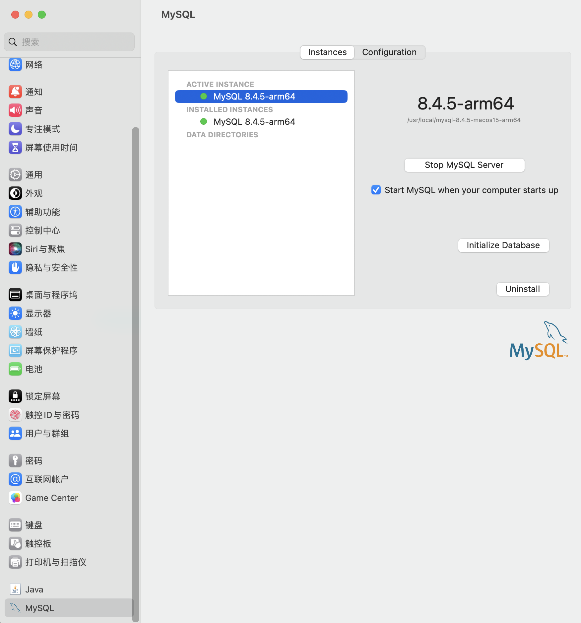Screen dimensions: 581x623
Task: Stop the MySQL Server
Action: (464, 165)
